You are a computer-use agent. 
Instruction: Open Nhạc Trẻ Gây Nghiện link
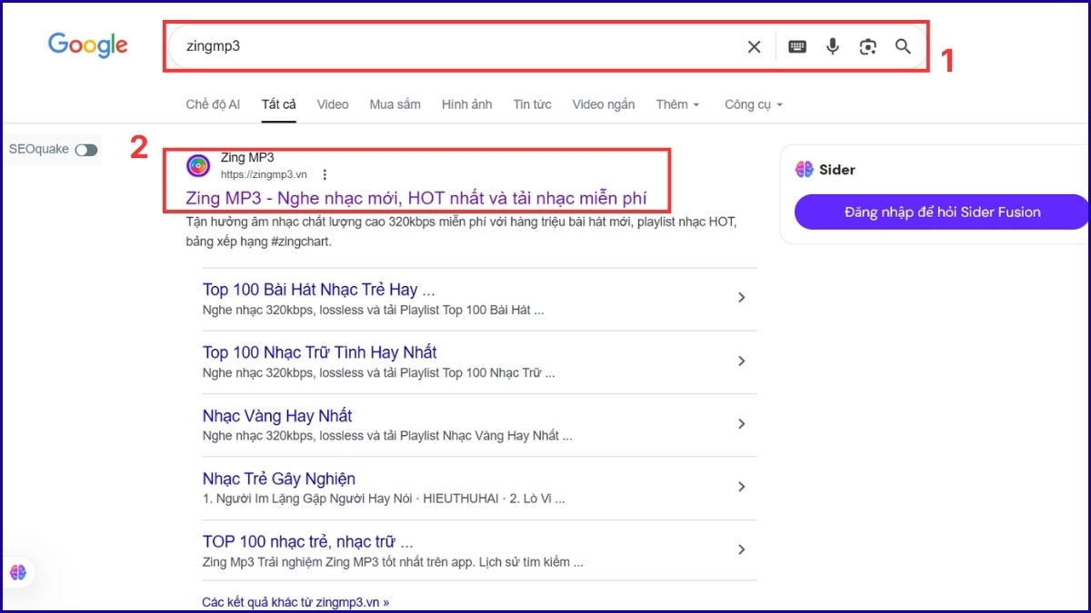279,479
